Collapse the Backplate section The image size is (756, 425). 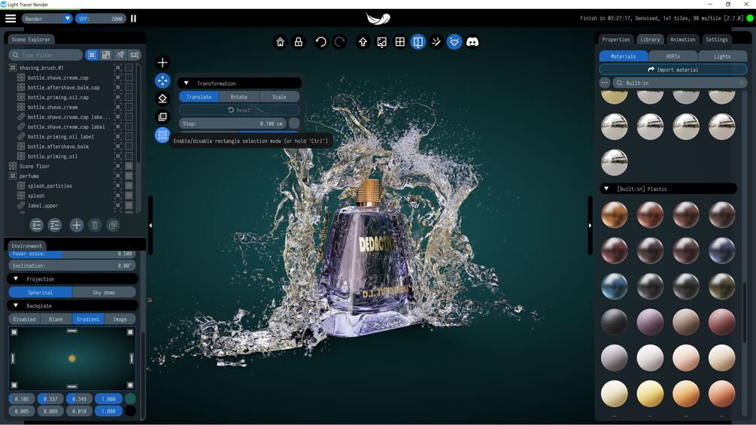point(16,305)
